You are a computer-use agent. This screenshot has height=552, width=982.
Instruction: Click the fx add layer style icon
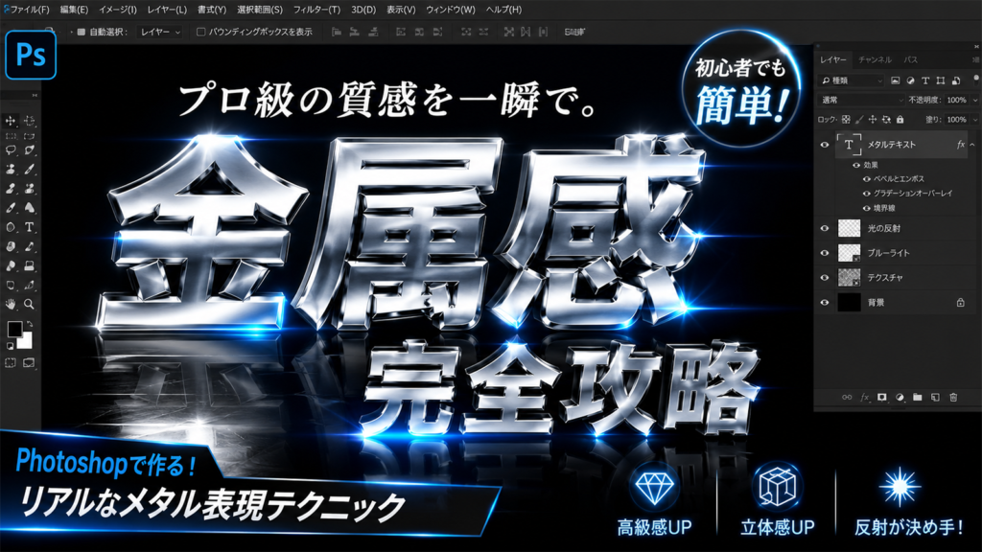coord(864,397)
